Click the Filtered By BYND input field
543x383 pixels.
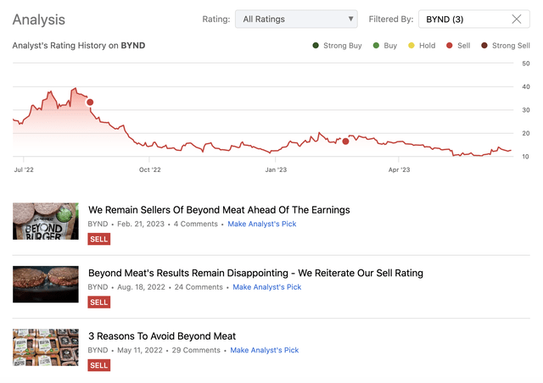pyautogui.click(x=462, y=19)
